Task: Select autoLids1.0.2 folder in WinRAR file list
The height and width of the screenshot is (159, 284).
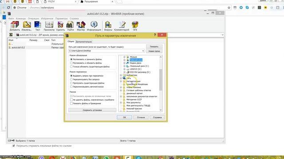Action: tap(18, 48)
